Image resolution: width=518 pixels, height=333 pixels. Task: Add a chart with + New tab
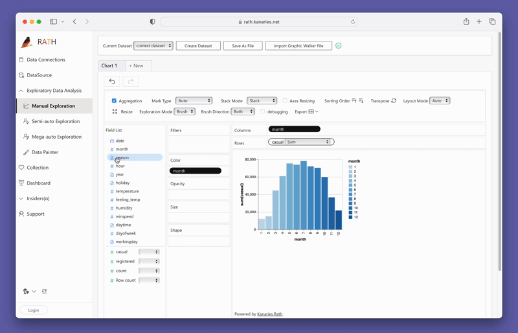137,65
